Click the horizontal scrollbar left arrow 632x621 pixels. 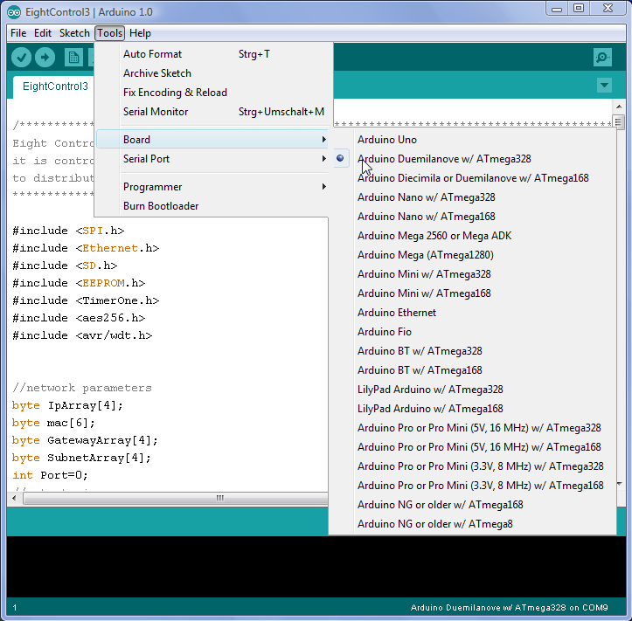click(x=15, y=498)
